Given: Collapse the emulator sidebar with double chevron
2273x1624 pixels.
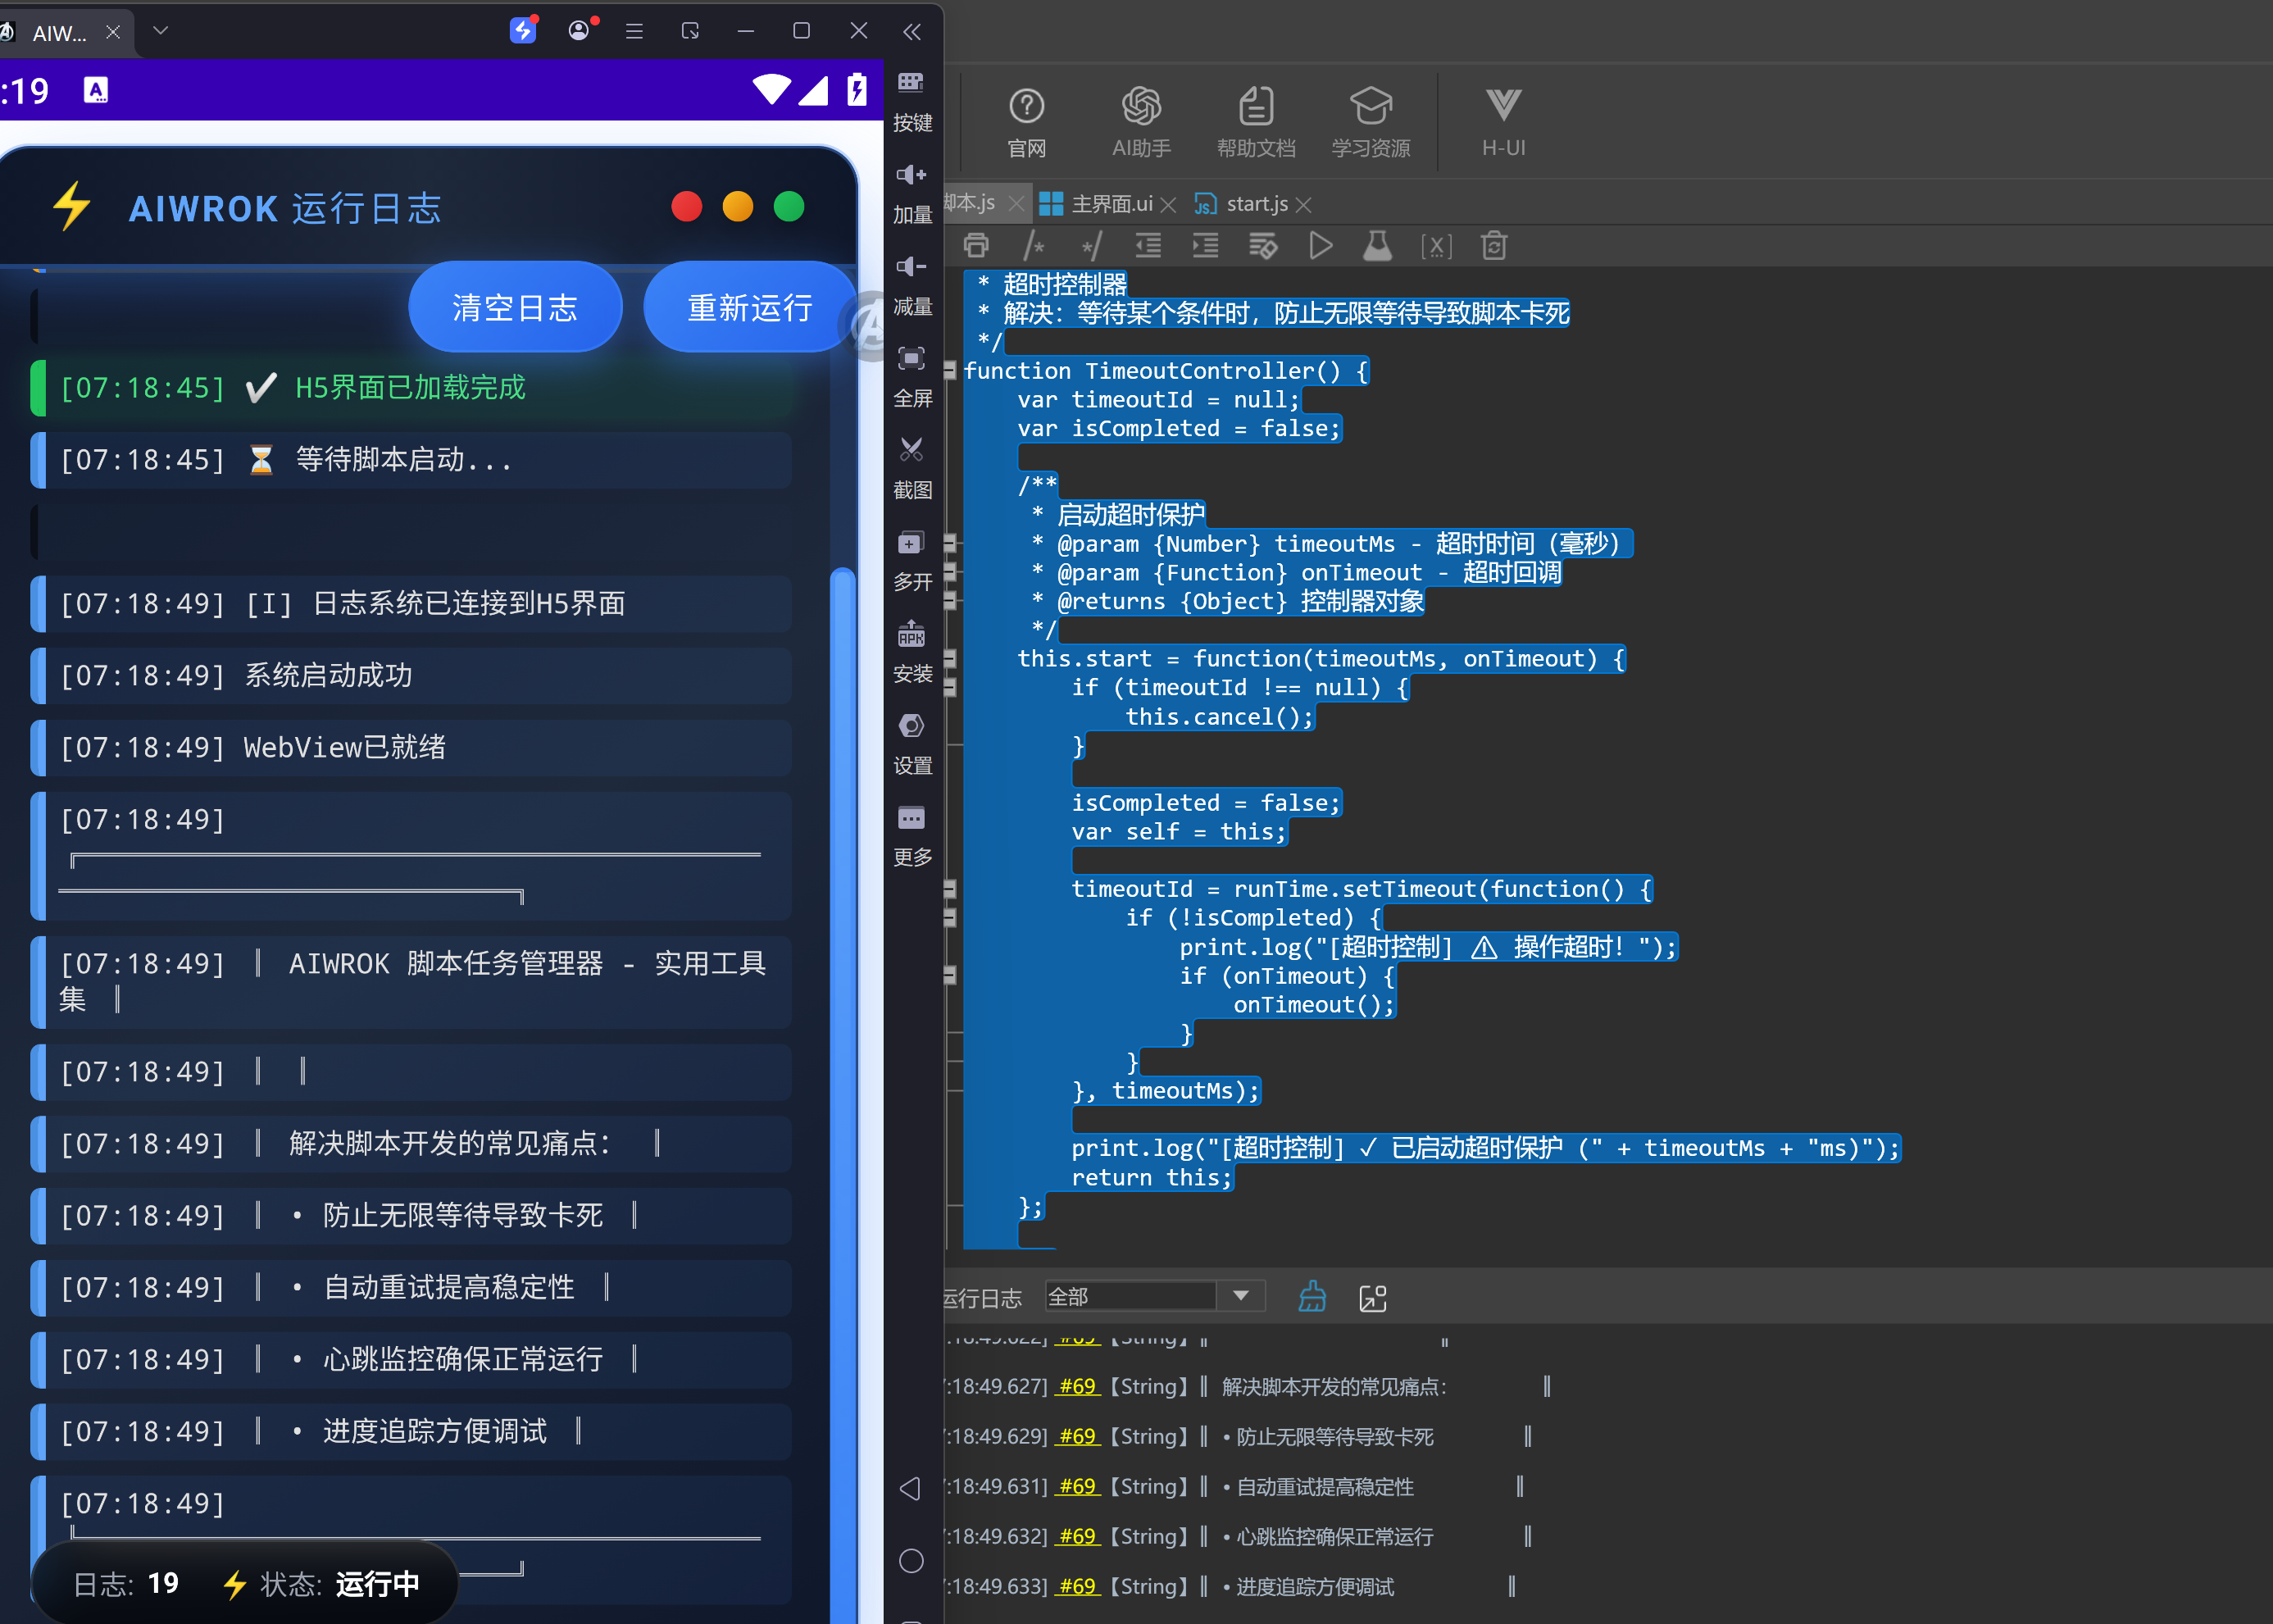Looking at the screenshot, I should pos(911,32).
